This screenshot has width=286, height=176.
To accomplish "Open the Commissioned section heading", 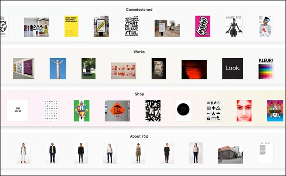I will (139, 9).
